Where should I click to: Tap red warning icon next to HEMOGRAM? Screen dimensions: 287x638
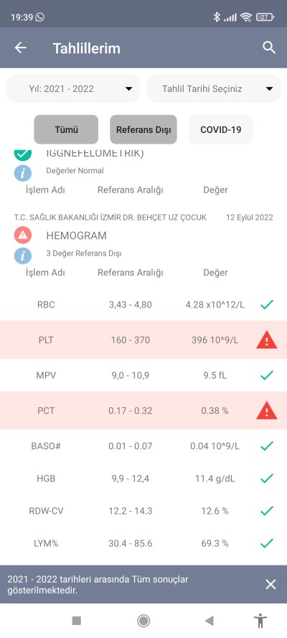[x=23, y=235]
